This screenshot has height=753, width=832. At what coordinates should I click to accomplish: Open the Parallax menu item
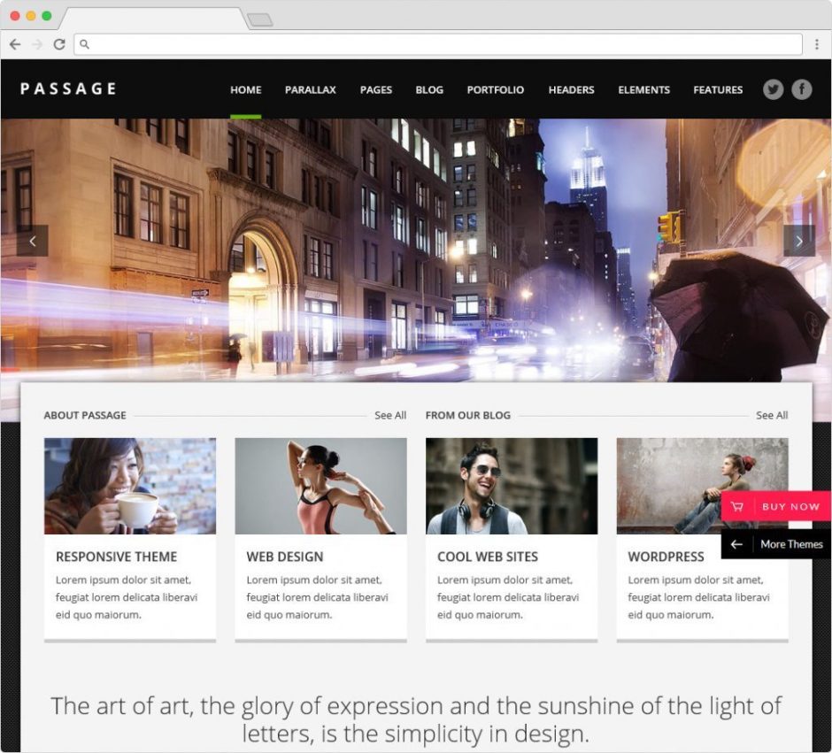coord(311,89)
